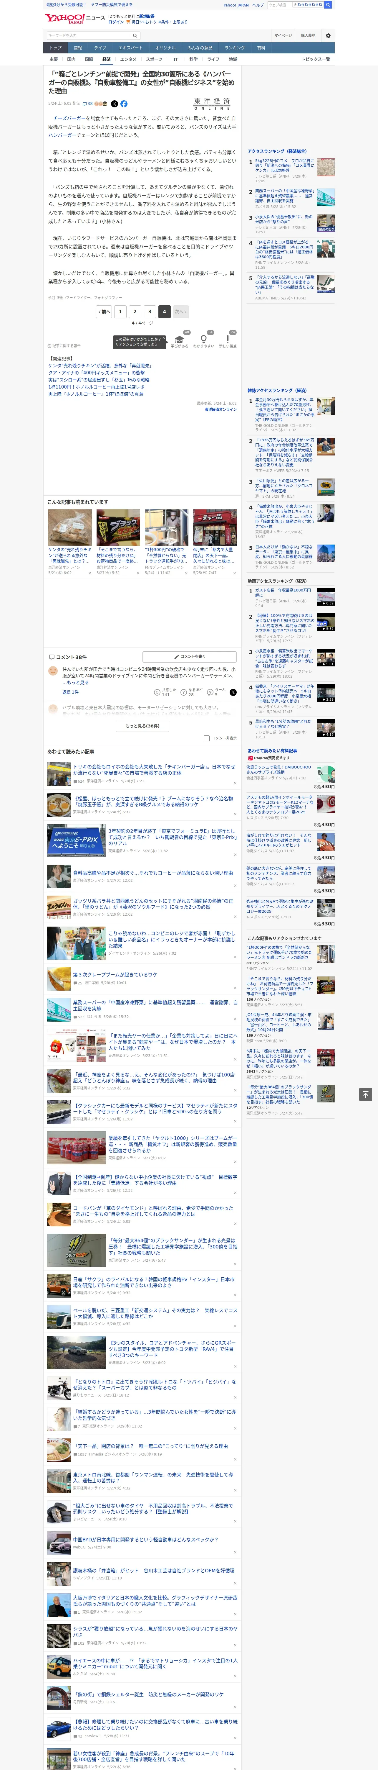Open the ライブ tab in the dark navigation bar
Screen dimensions: 378x1770
(x=100, y=48)
